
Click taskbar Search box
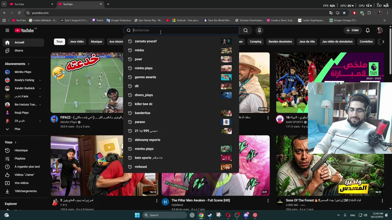pyautogui.click(x=165, y=215)
